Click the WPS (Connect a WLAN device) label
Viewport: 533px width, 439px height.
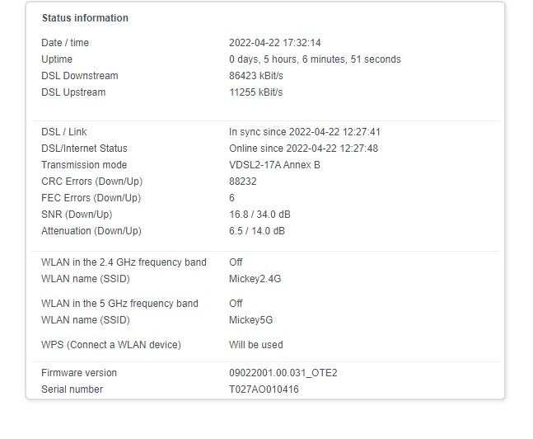tap(111, 345)
